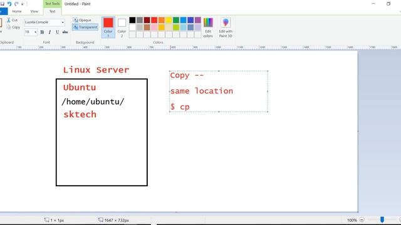Pick the light gray color swatch
The image size is (401, 225).
[x=140, y=27]
